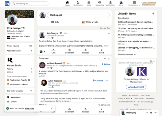Viewport: 162px width, 116px height.
Task: View the 15 comments on the post
Action: tap(104, 105)
